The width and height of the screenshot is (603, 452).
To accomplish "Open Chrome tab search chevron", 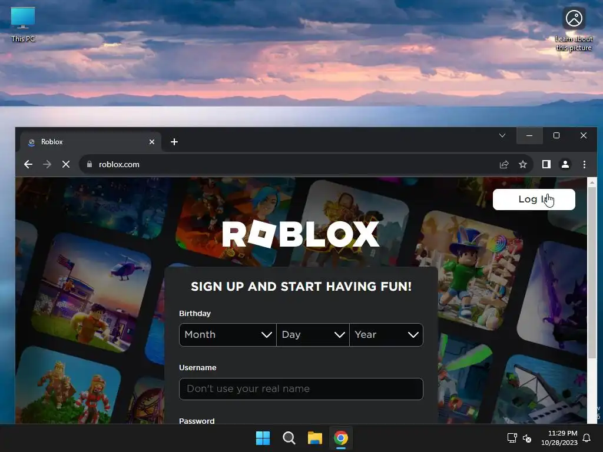I will coord(502,135).
